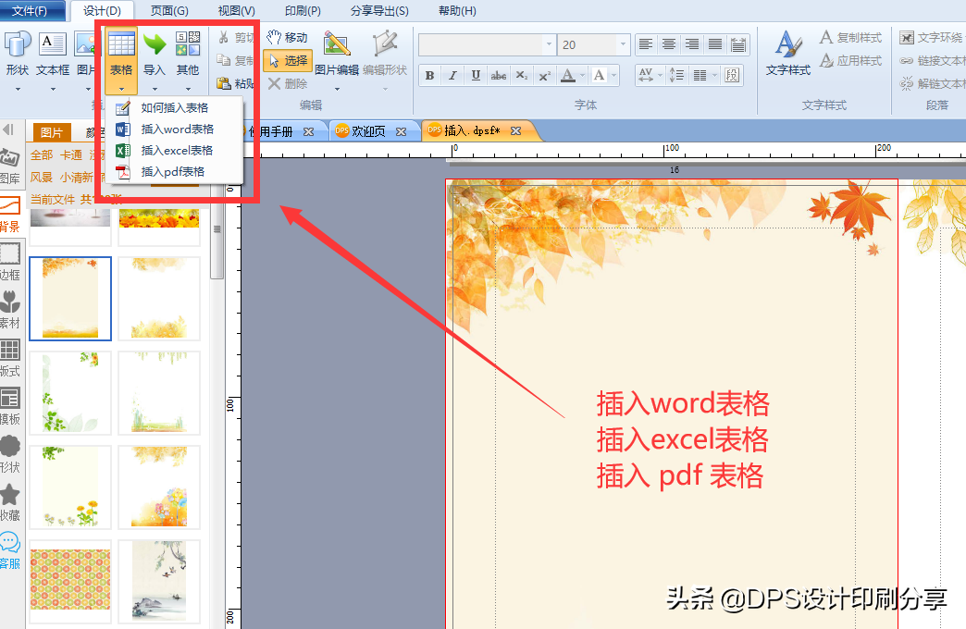Open the 帮助(H) help tab
Viewport: 966px width, 629px height.
point(457,10)
